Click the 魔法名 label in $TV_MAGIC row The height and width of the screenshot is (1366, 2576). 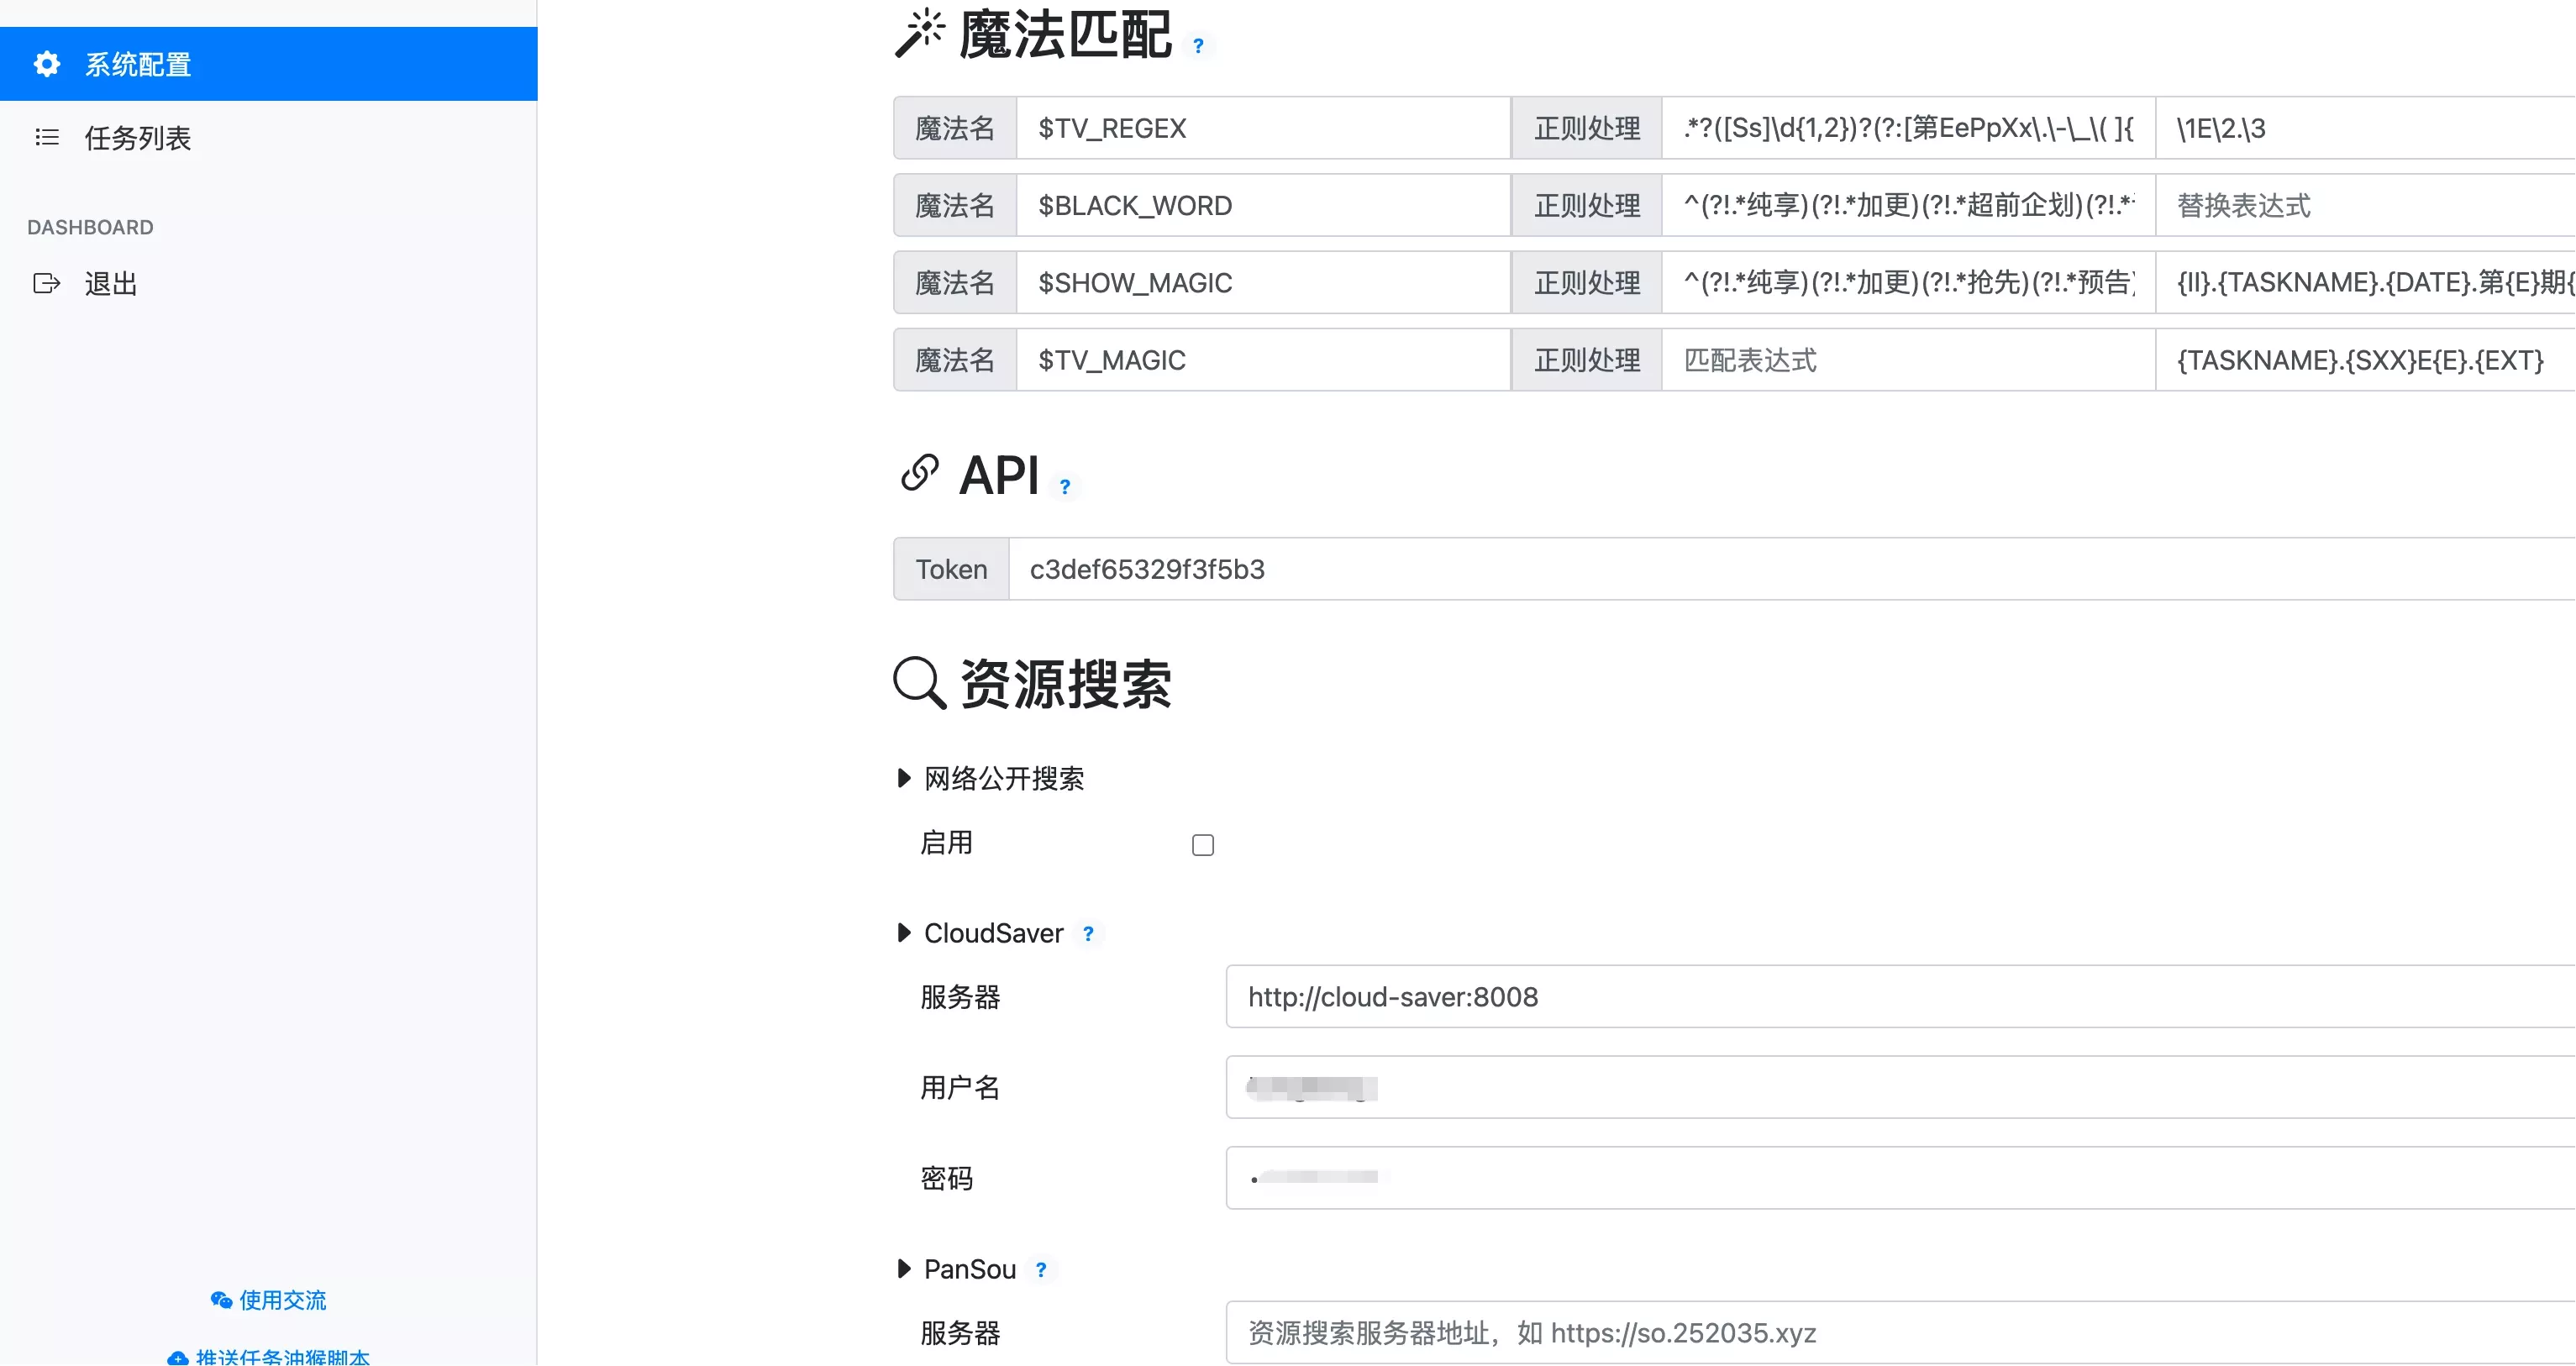955,360
